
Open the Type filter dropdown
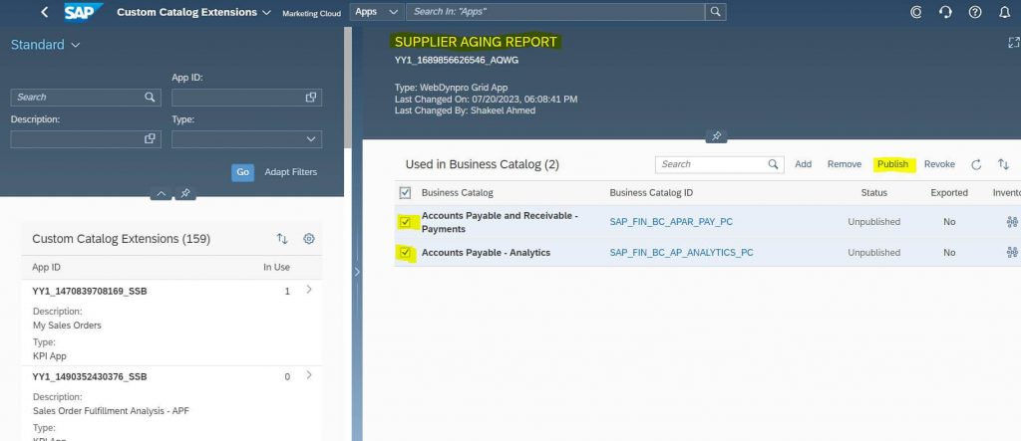[x=247, y=139]
